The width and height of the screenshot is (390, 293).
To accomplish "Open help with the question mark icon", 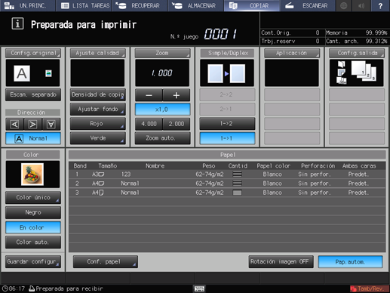I will (x=380, y=5).
